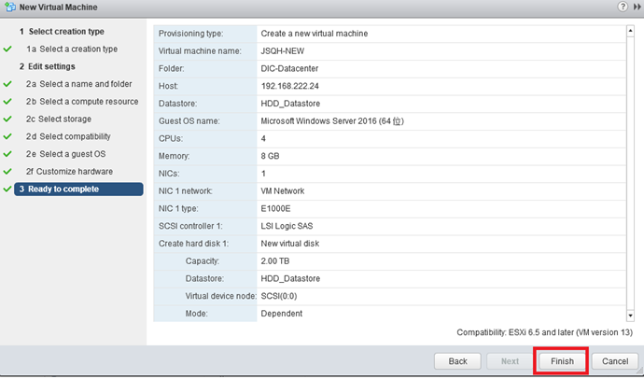Screen dimensions: 644x379
Task: Open step 2f Customize hardware
Action: [x=69, y=172]
